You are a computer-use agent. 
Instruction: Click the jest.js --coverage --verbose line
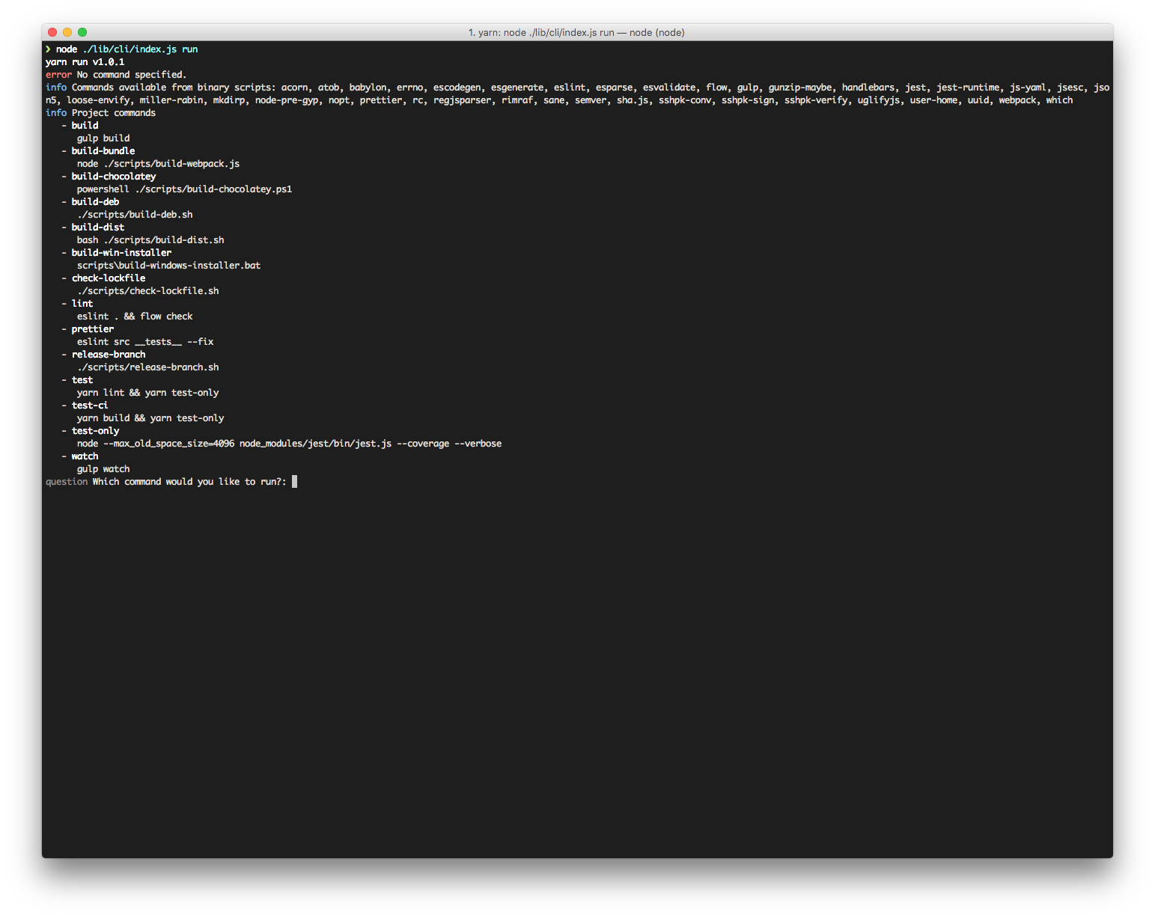[x=289, y=444]
